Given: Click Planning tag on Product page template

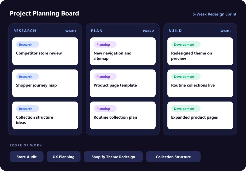Looking at the screenshot, I should pos(105,76).
